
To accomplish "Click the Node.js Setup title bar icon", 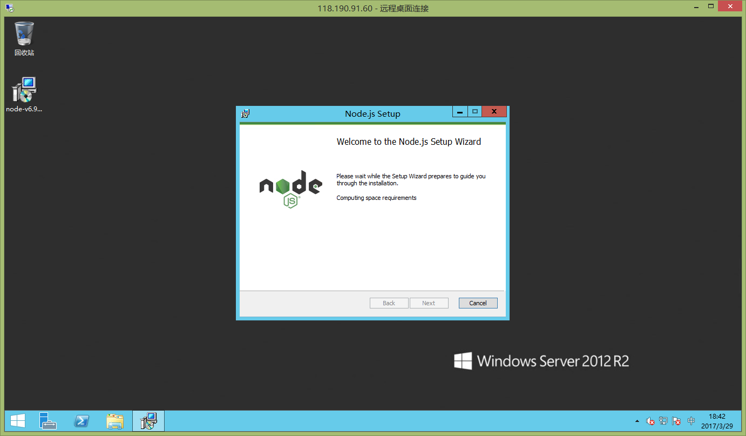I will pos(246,113).
